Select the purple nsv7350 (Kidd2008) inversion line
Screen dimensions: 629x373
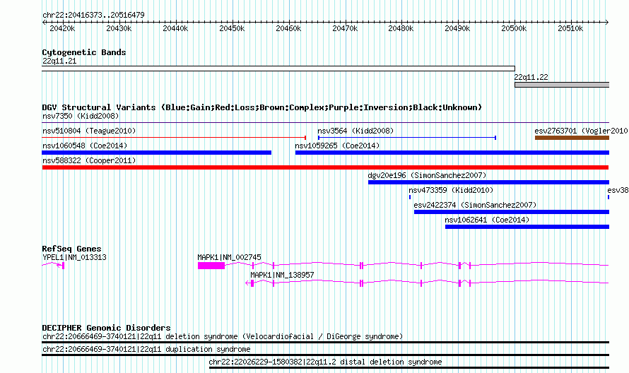325,122
